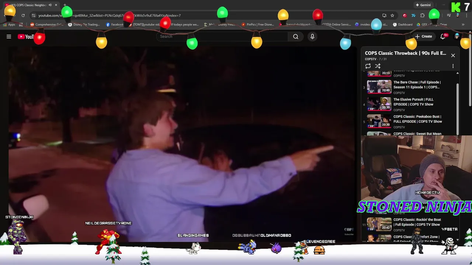This screenshot has height=265, width=472.
Task: Open the red circular extension icon
Action: tap(405, 15)
